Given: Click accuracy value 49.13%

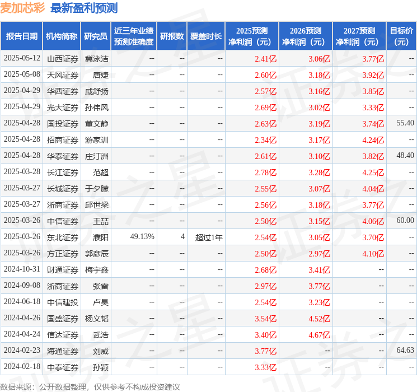Looking at the screenshot, I should click(x=142, y=236).
